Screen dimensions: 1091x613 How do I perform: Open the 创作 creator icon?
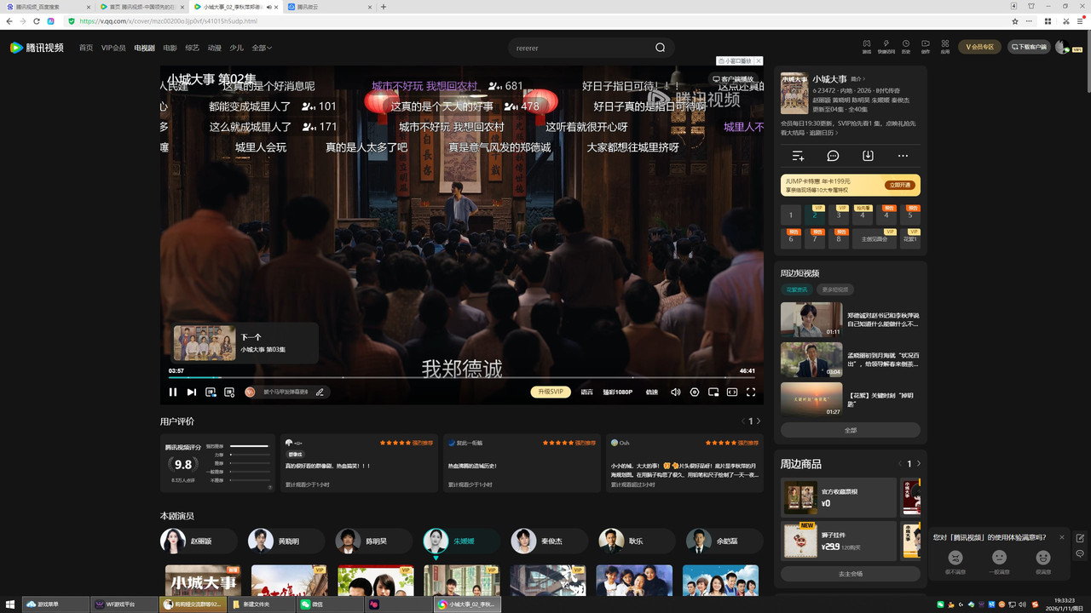pyautogui.click(x=926, y=46)
